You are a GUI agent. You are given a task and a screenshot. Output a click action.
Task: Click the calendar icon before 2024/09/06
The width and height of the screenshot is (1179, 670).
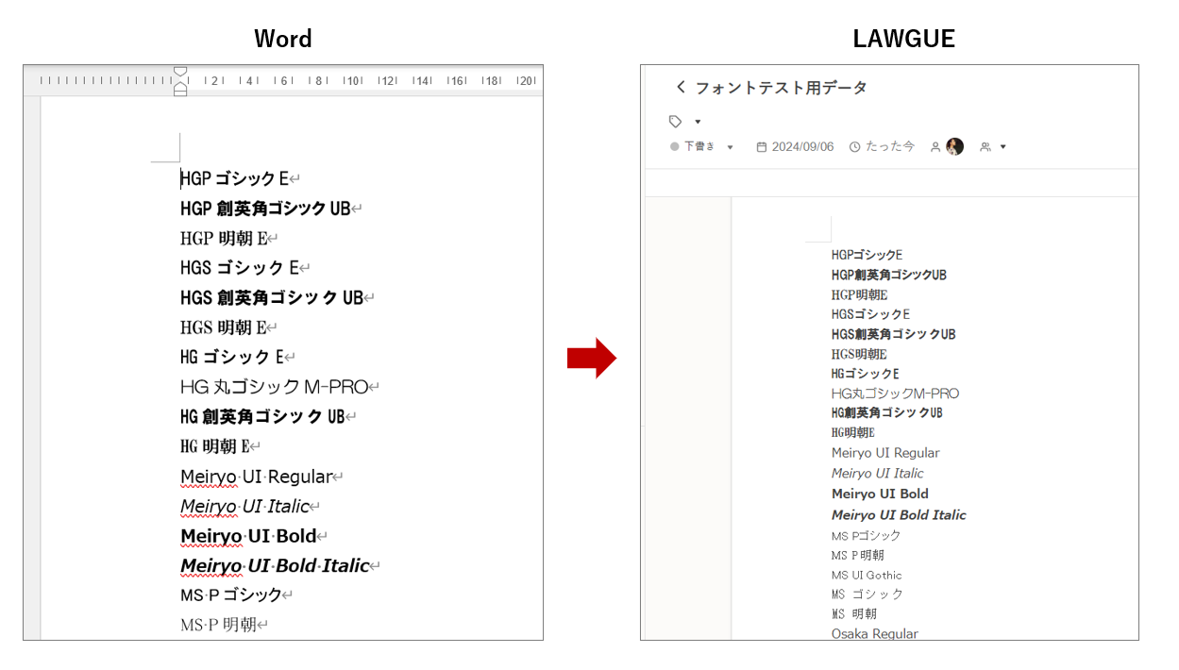pos(761,147)
